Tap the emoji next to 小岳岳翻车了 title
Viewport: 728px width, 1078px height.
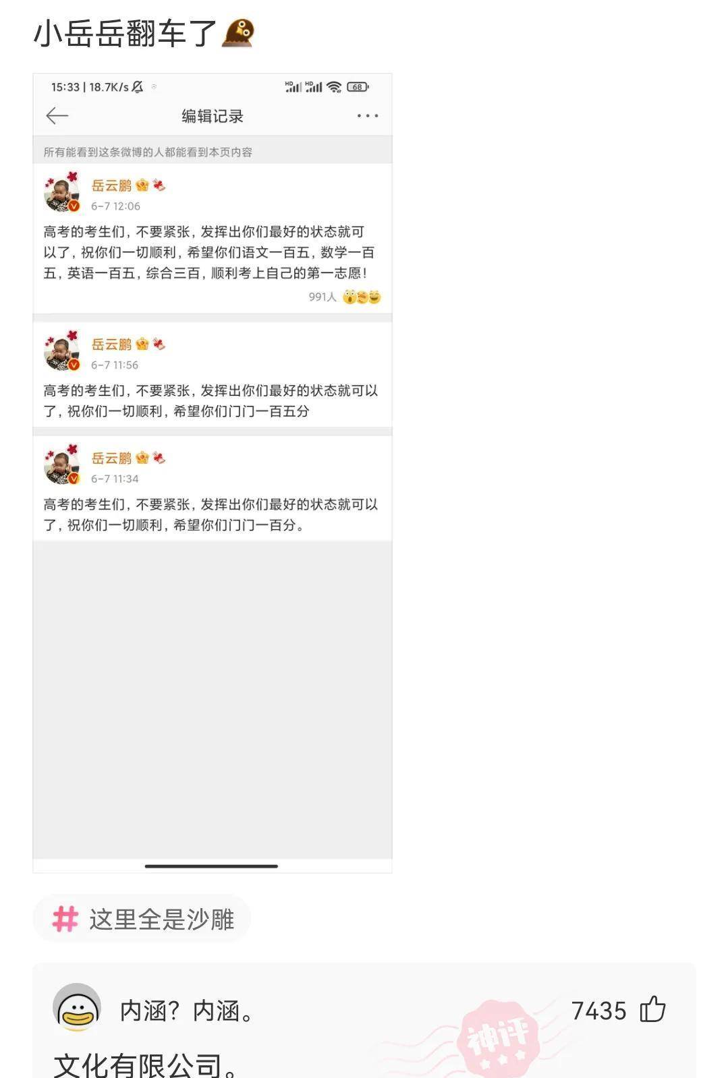[x=238, y=33]
